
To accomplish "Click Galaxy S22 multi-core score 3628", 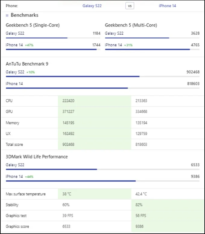I will point(195,33).
